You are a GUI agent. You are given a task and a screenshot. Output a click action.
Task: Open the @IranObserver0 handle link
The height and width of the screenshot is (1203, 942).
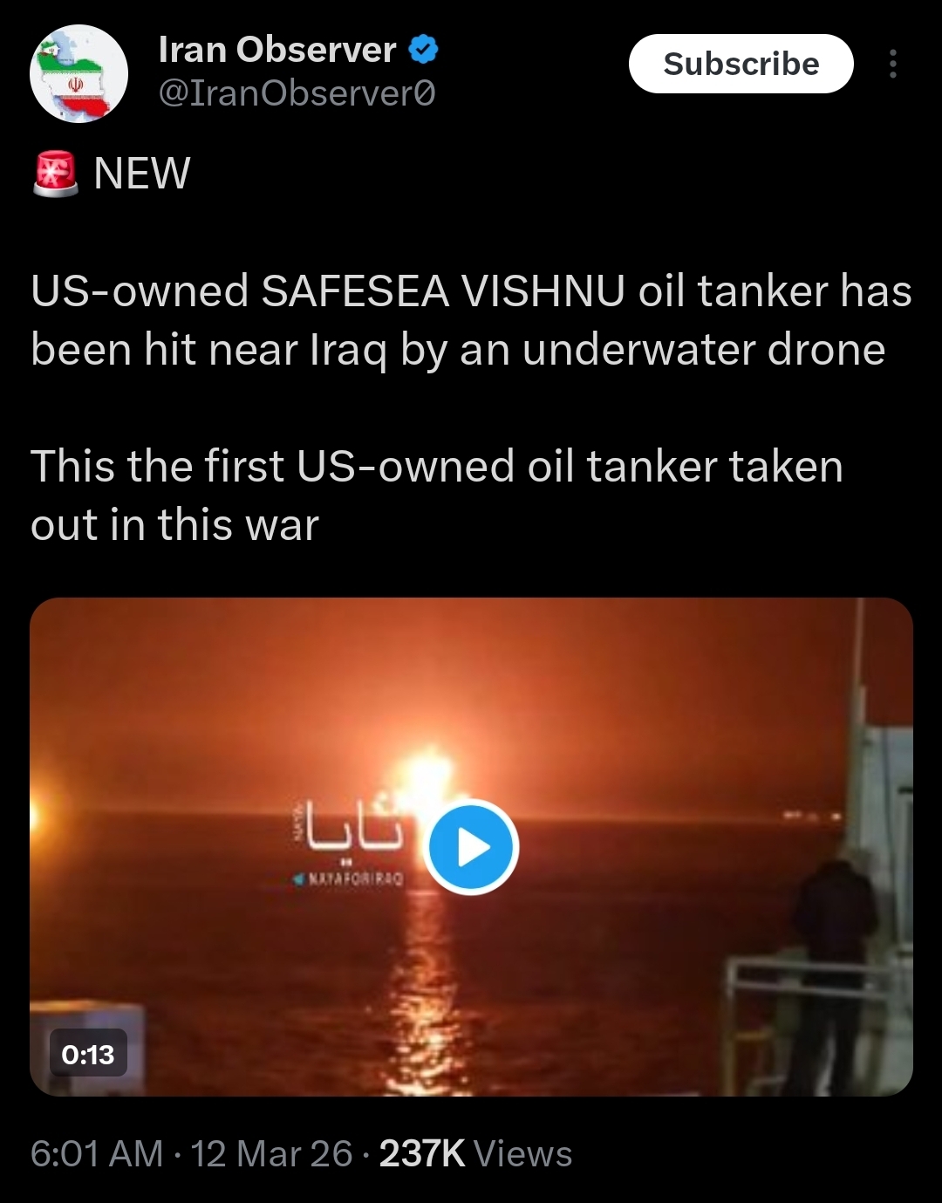(297, 92)
